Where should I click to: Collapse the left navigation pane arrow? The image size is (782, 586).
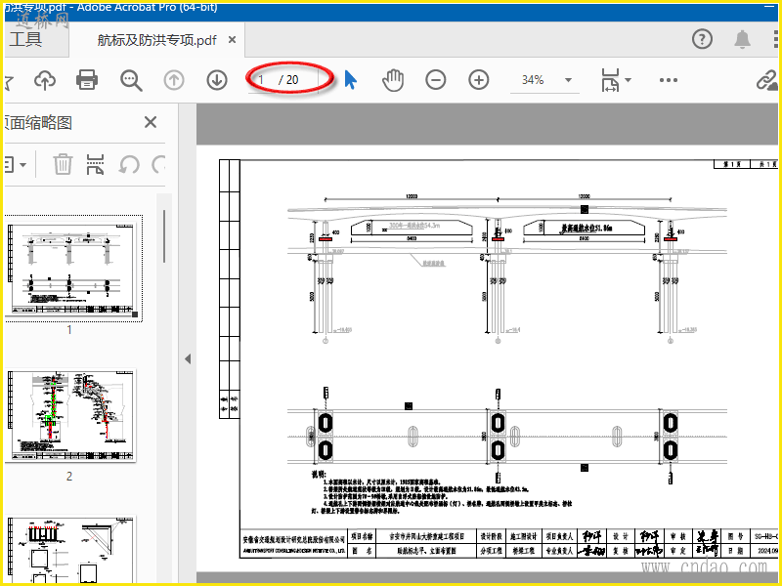coord(188,358)
